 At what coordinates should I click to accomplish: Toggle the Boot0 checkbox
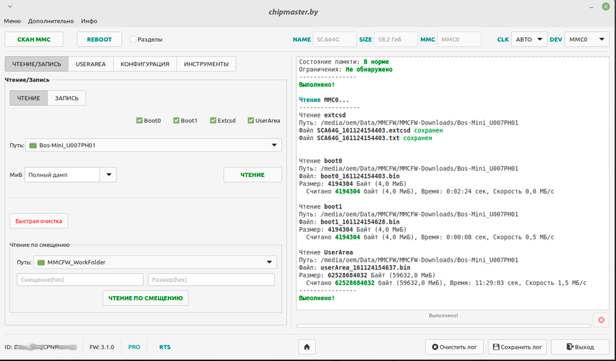click(x=140, y=120)
